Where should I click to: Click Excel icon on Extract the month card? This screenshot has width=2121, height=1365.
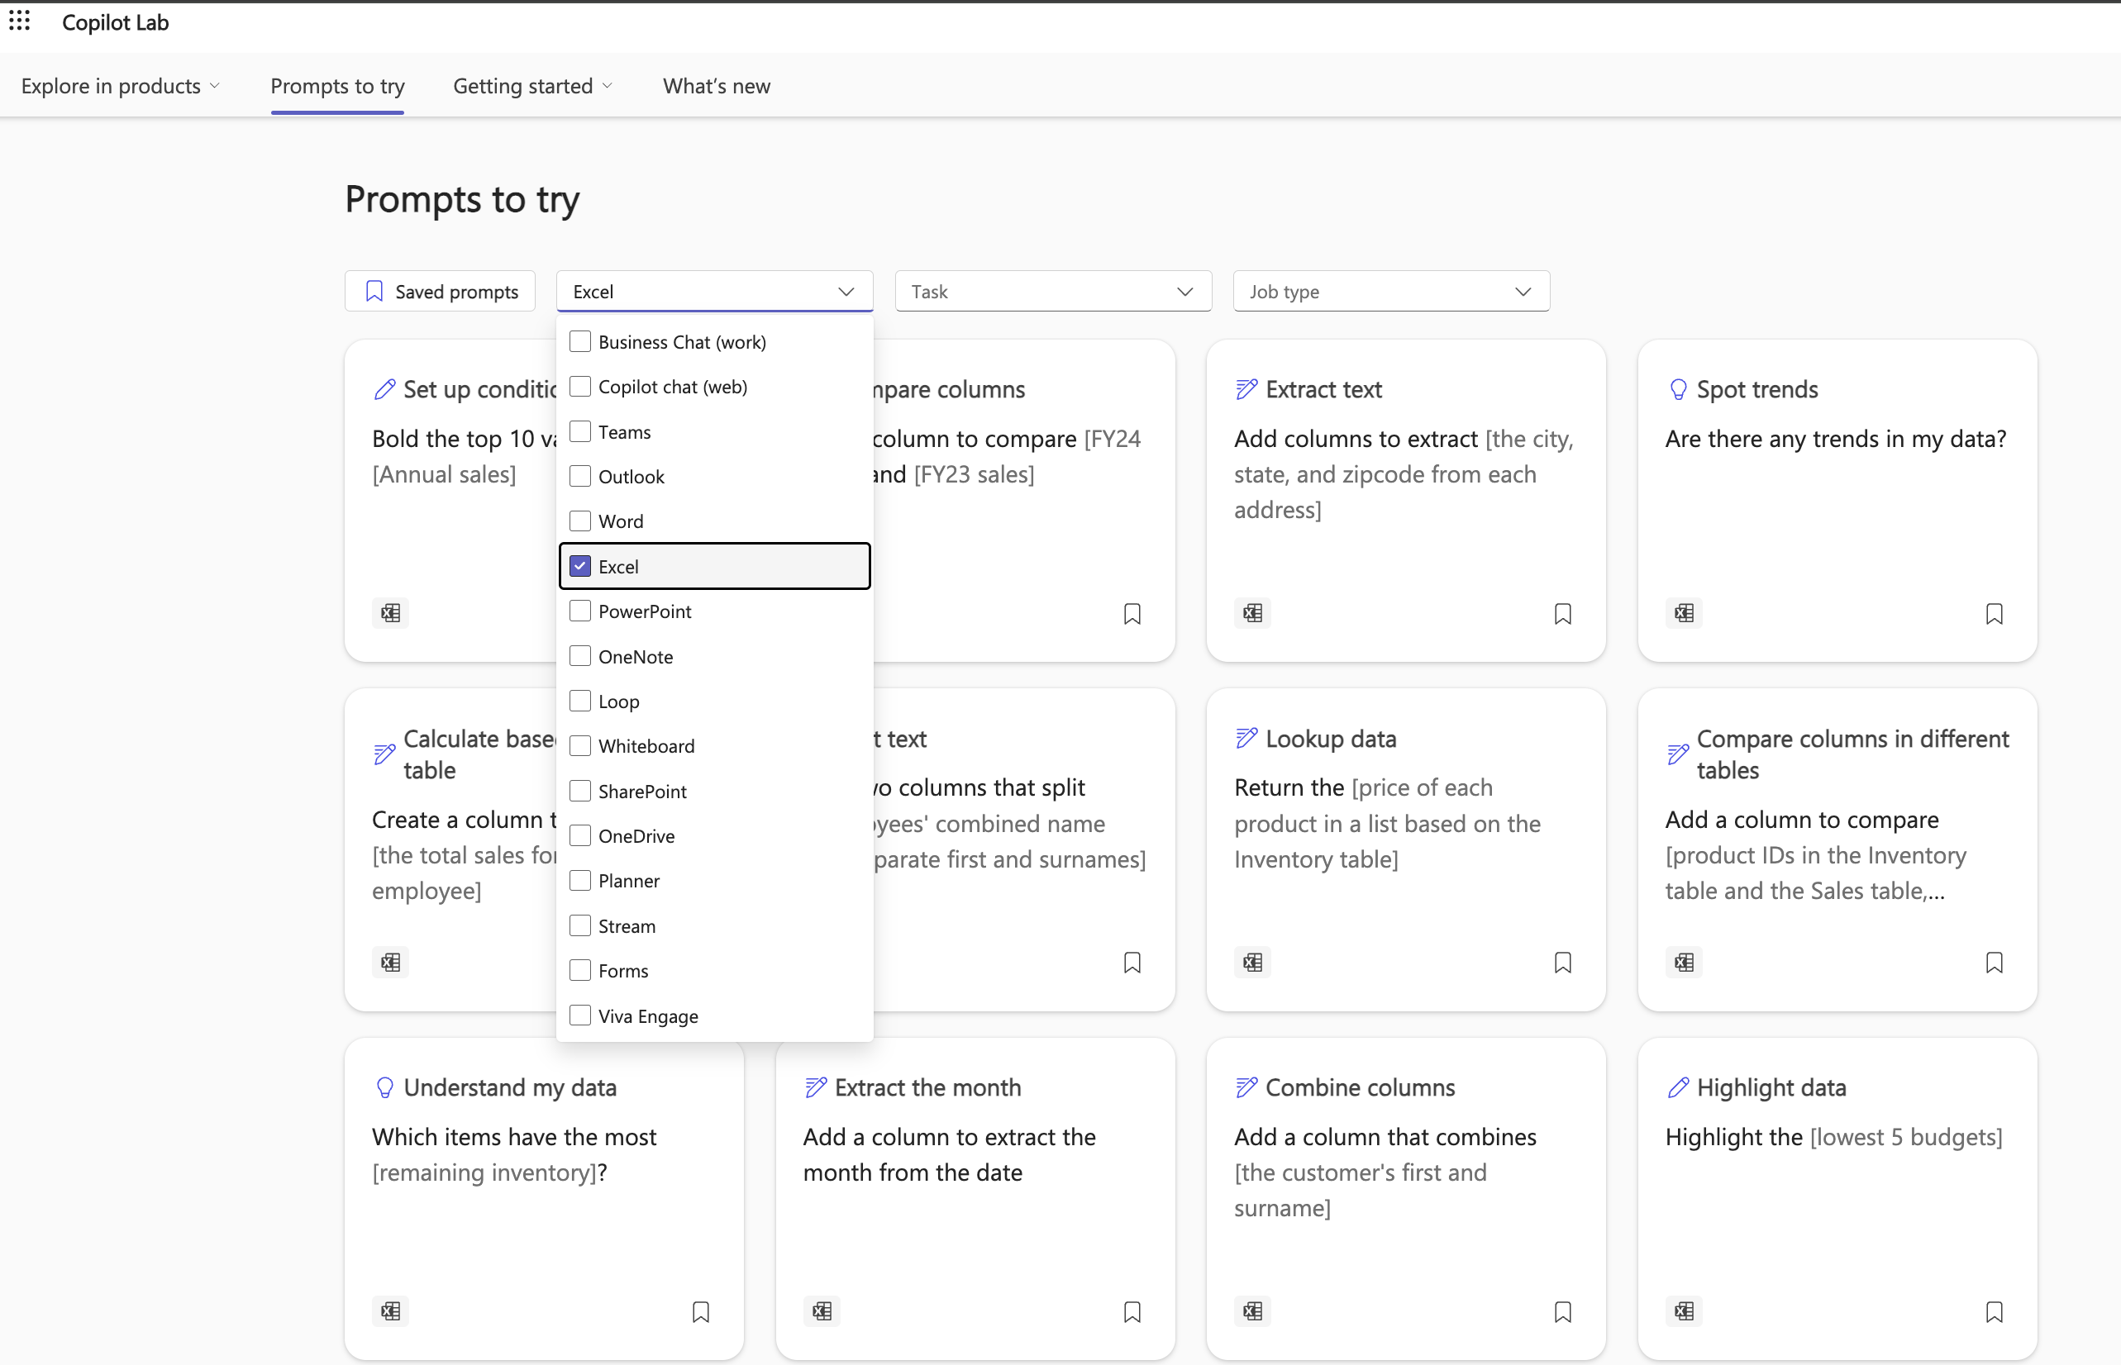tap(821, 1311)
